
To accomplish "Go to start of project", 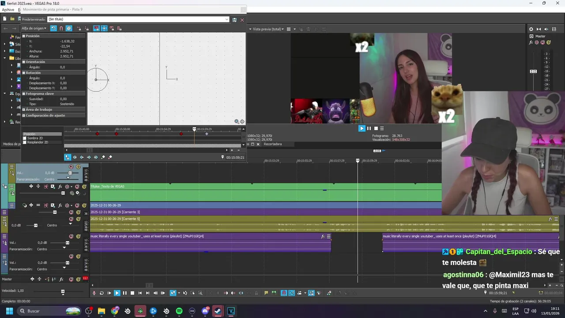I will point(140,293).
